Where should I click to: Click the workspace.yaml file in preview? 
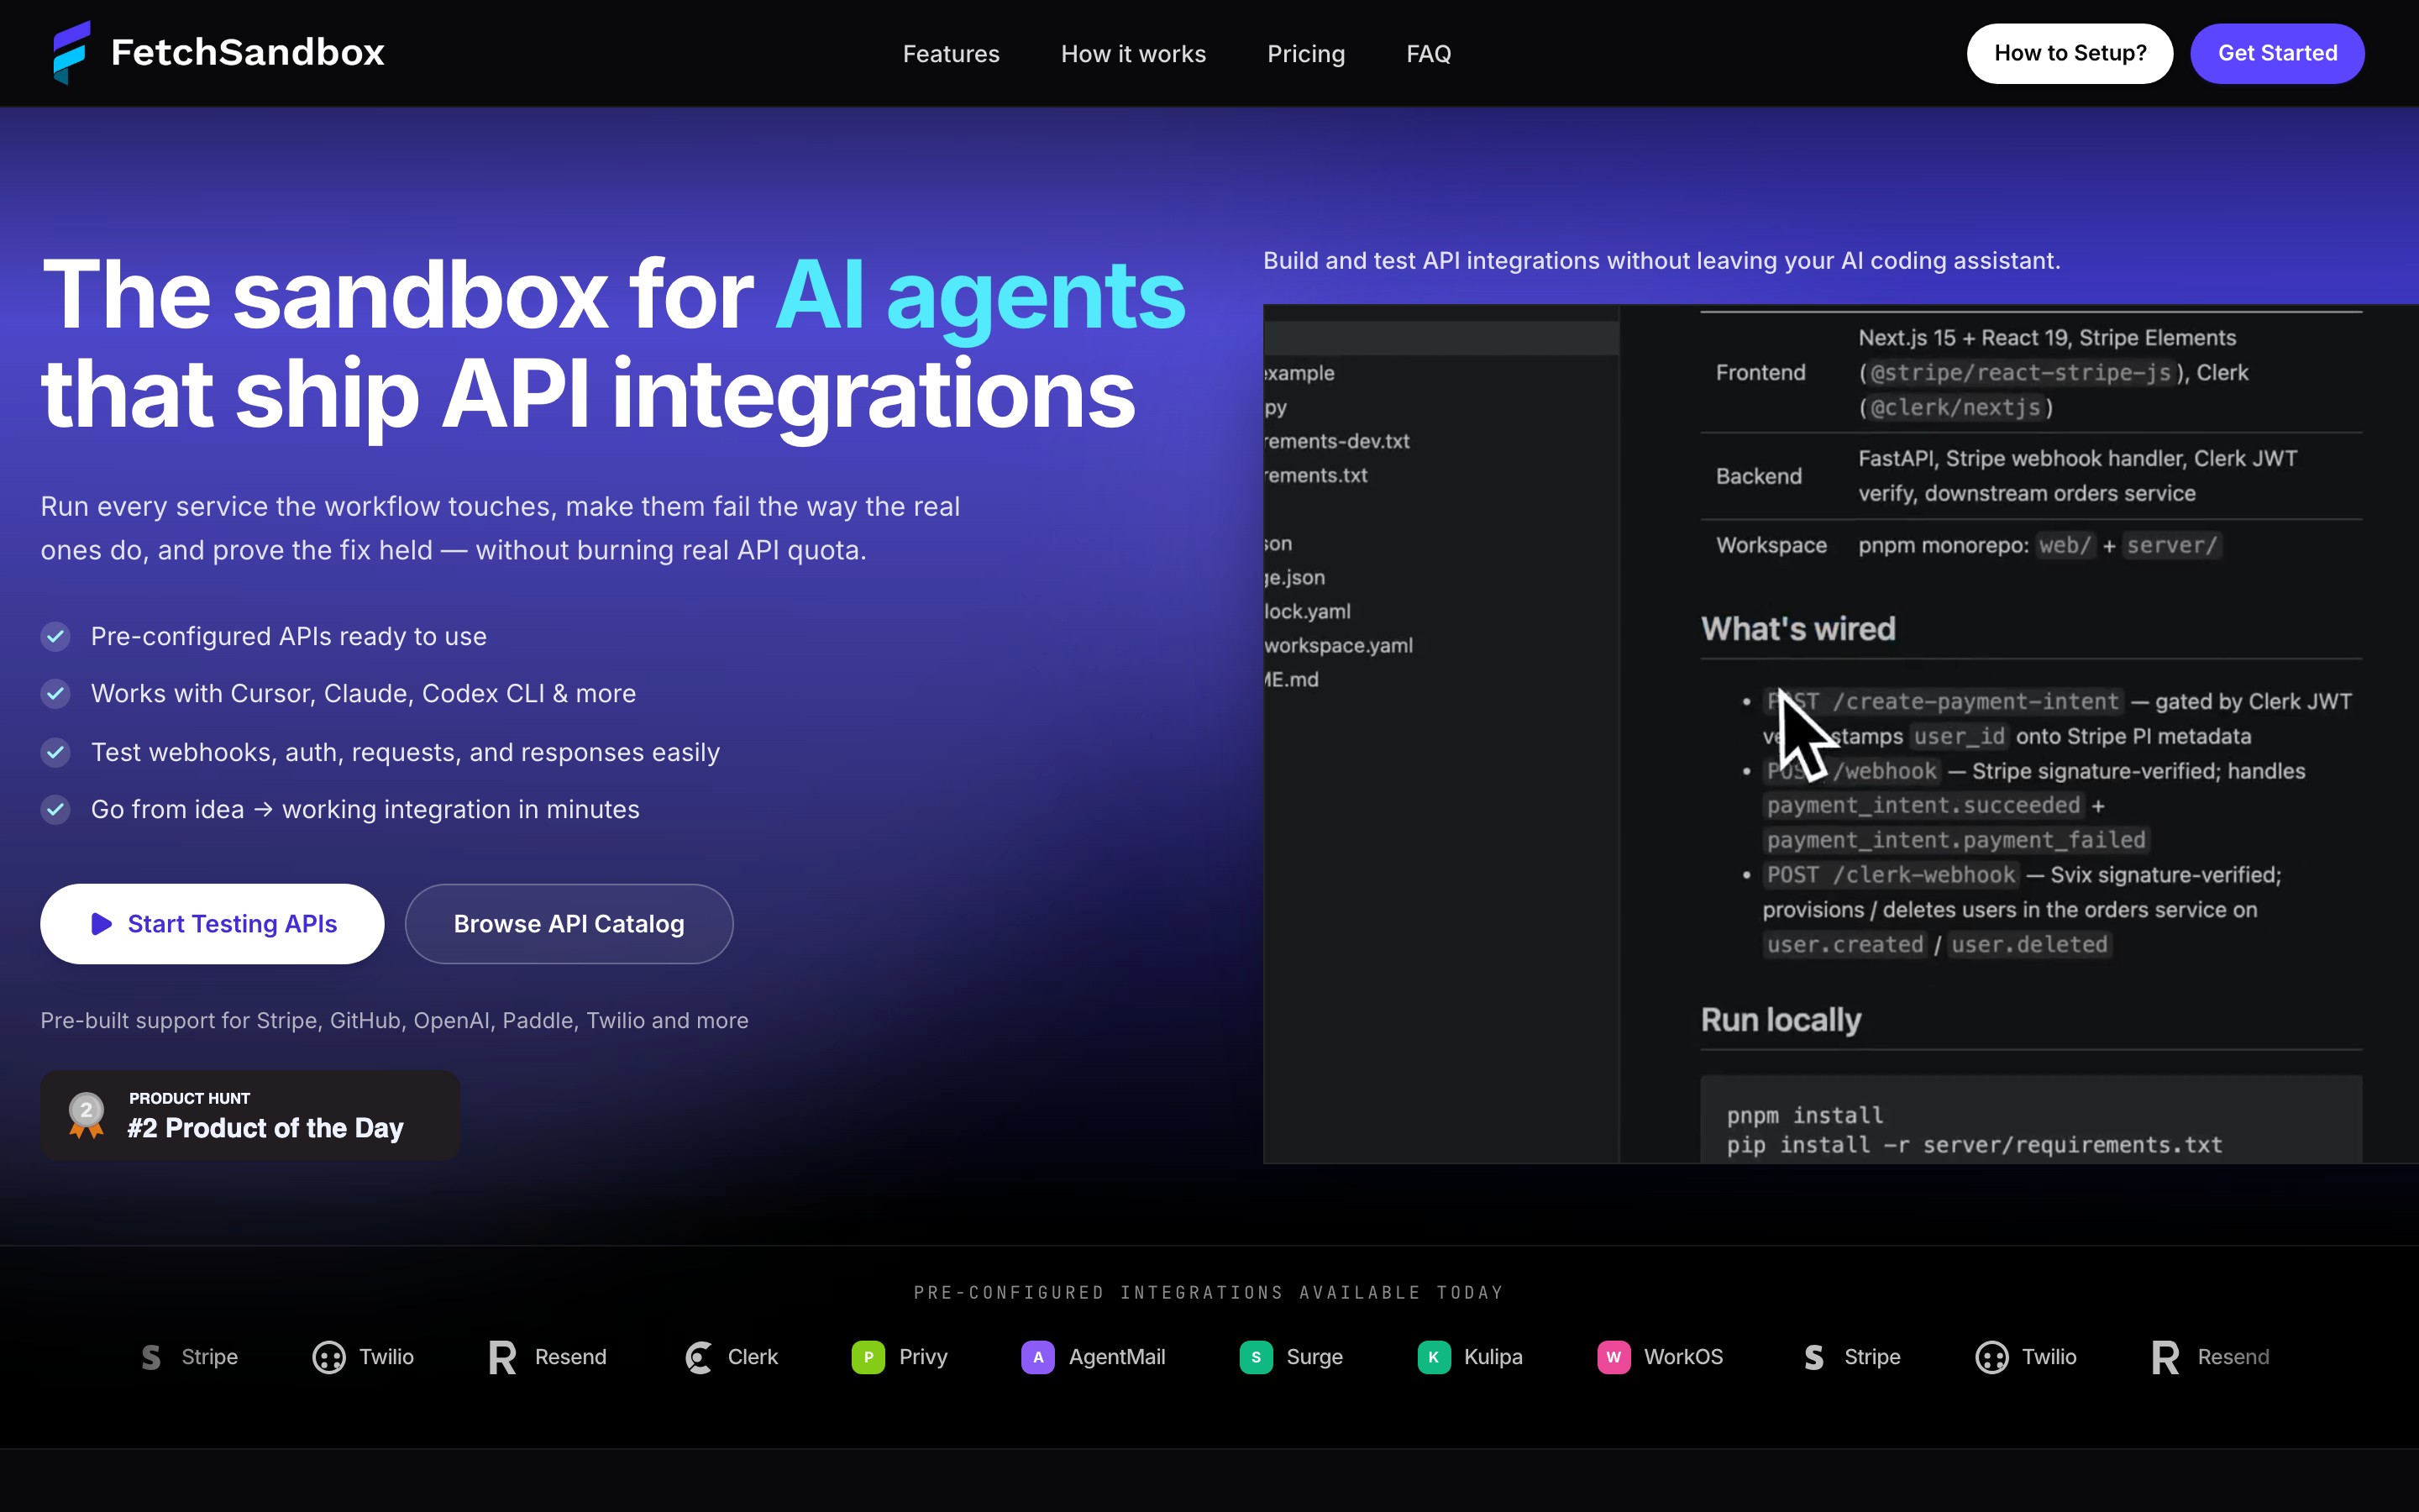click(x=1339, y=645)
